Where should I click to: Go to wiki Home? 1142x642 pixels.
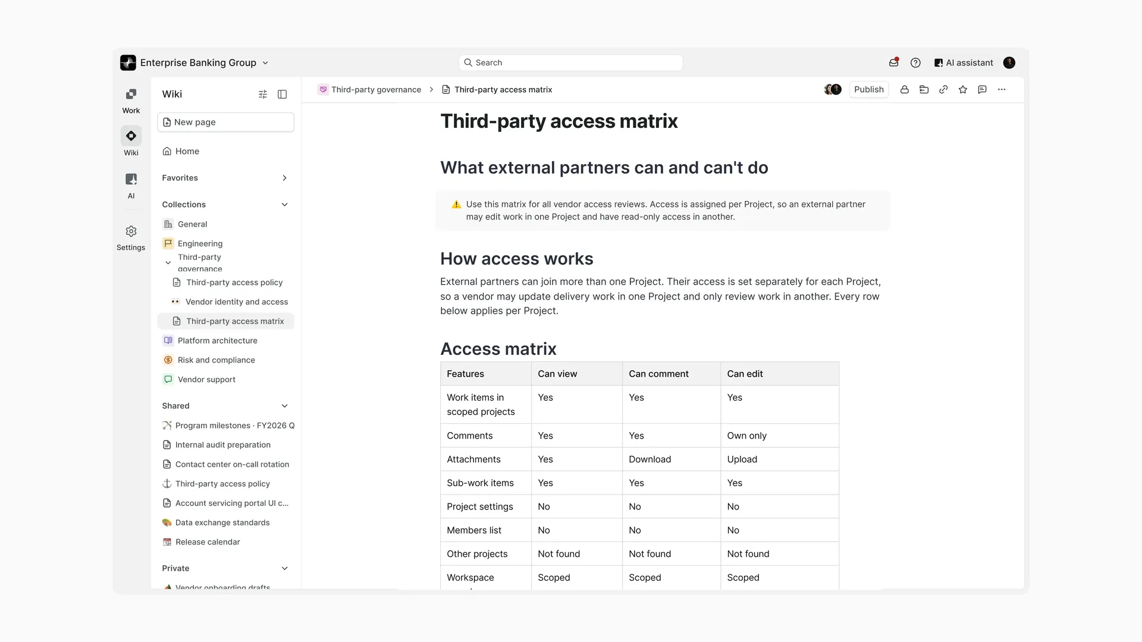click(x=225, y=151)
